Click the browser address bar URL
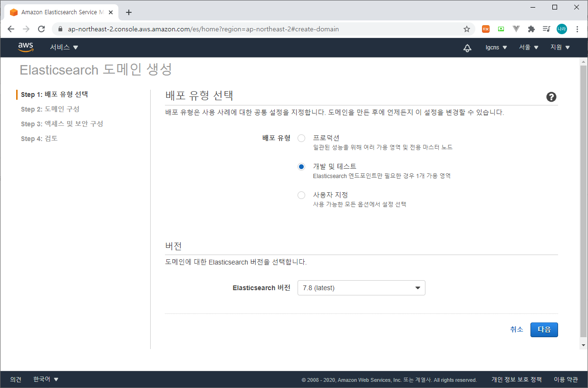The height and width of the screenshot is (388, 588). click(x=203, y=29)
